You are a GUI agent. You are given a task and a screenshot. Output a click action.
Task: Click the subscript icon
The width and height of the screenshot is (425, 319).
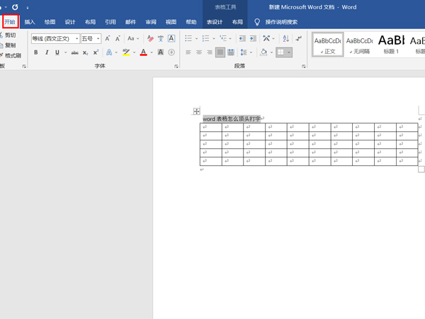(x=85, y=52)
